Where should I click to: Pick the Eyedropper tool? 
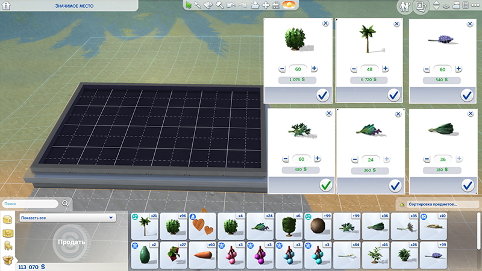pos(198,5)
